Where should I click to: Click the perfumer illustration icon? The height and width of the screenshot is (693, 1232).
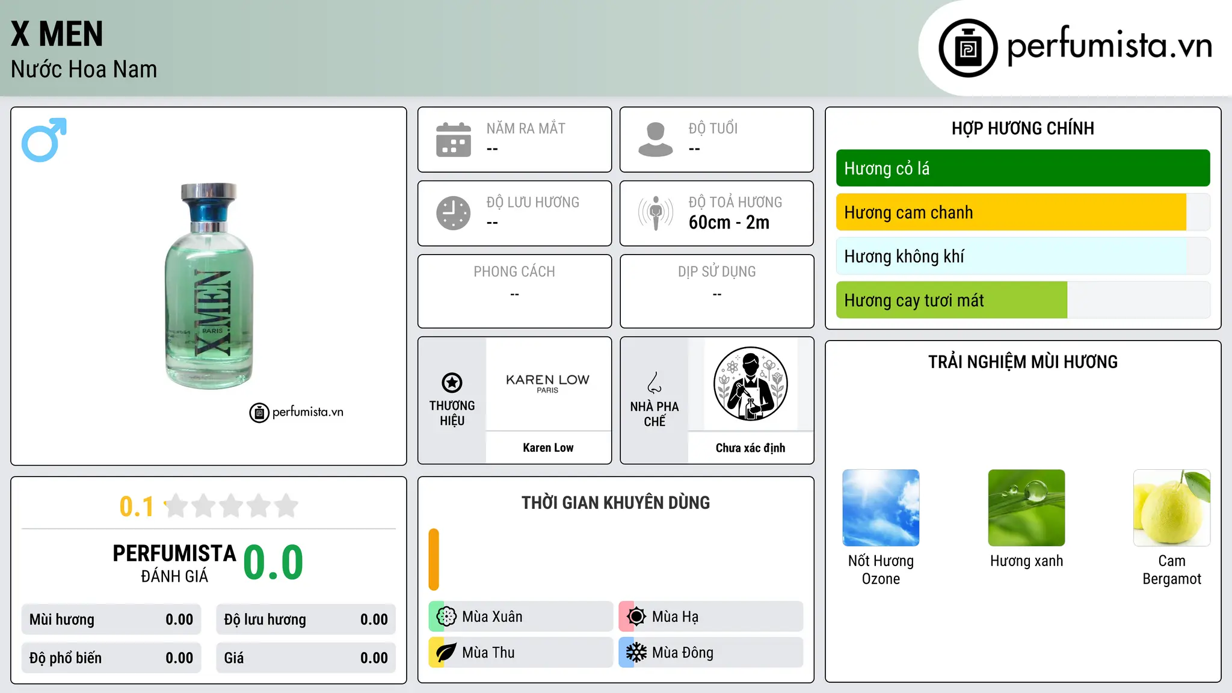click(x=750, y=384)
